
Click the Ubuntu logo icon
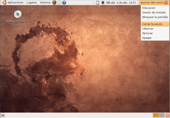coord(4,3)
